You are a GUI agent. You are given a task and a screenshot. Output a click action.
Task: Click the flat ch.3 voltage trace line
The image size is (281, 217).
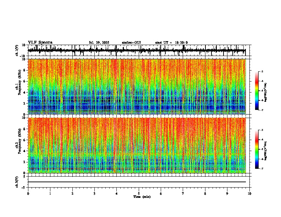tap(137, 182)
